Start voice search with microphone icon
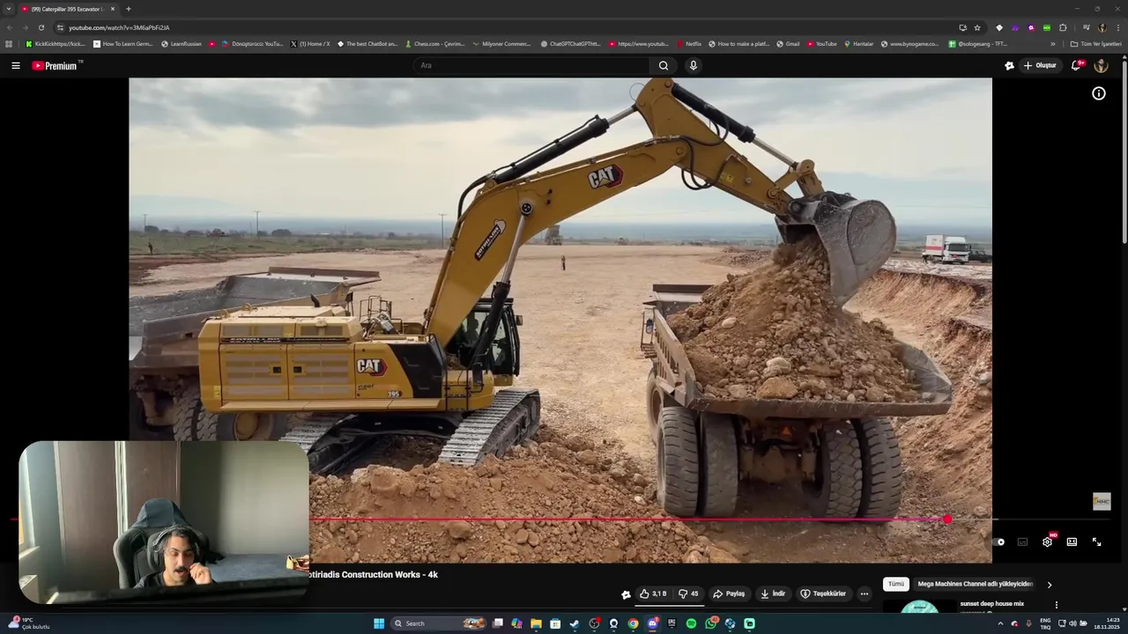 [694, 65]
